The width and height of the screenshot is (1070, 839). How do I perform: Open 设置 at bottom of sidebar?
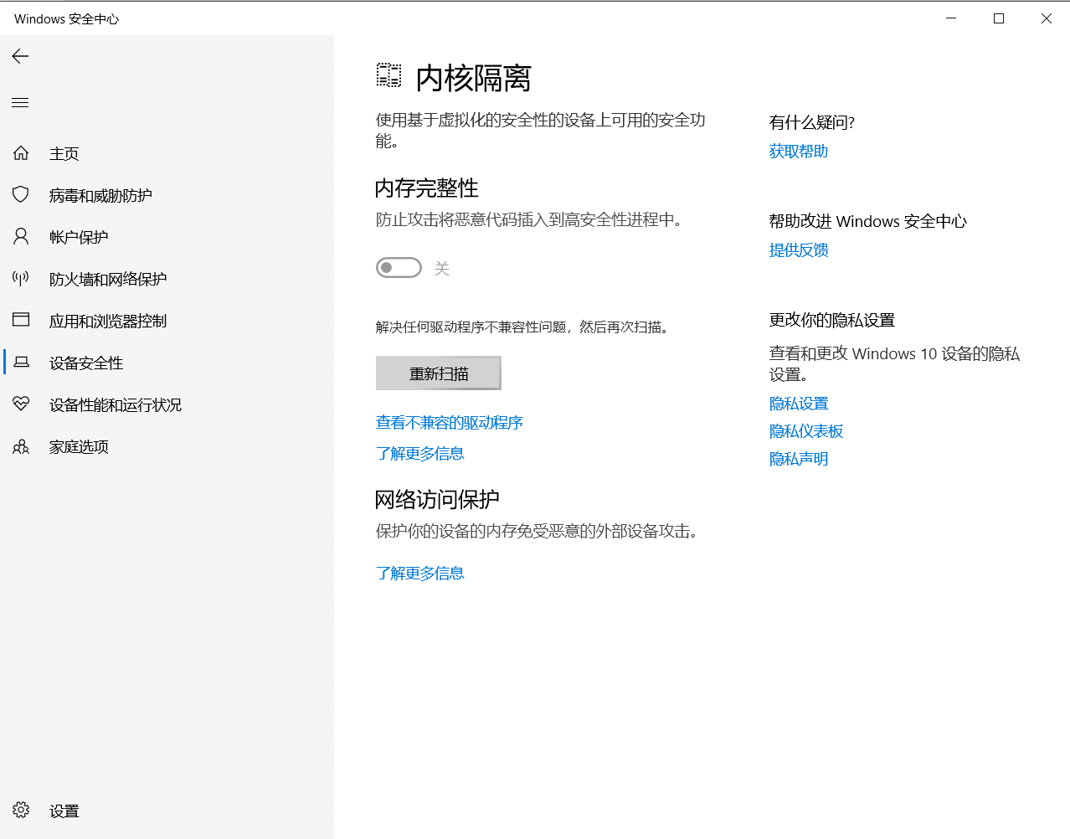point(167,811)
